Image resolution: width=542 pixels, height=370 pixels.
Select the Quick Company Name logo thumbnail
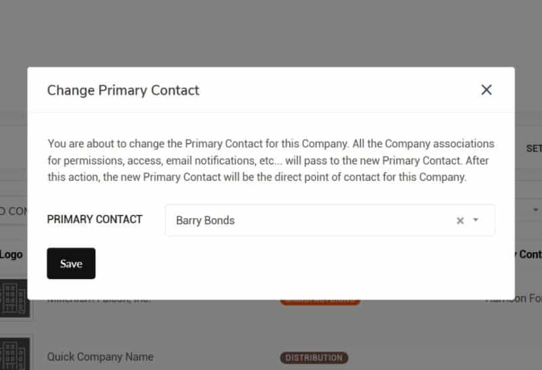[x=14, y=354]
